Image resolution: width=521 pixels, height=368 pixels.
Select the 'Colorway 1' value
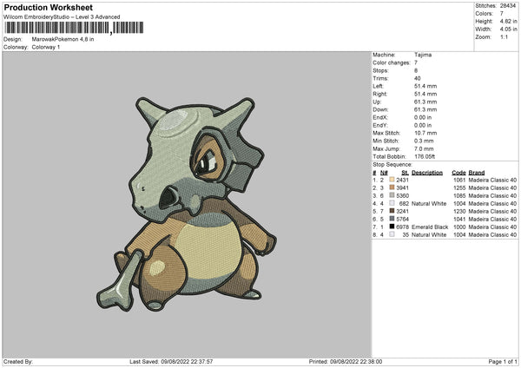46,47
